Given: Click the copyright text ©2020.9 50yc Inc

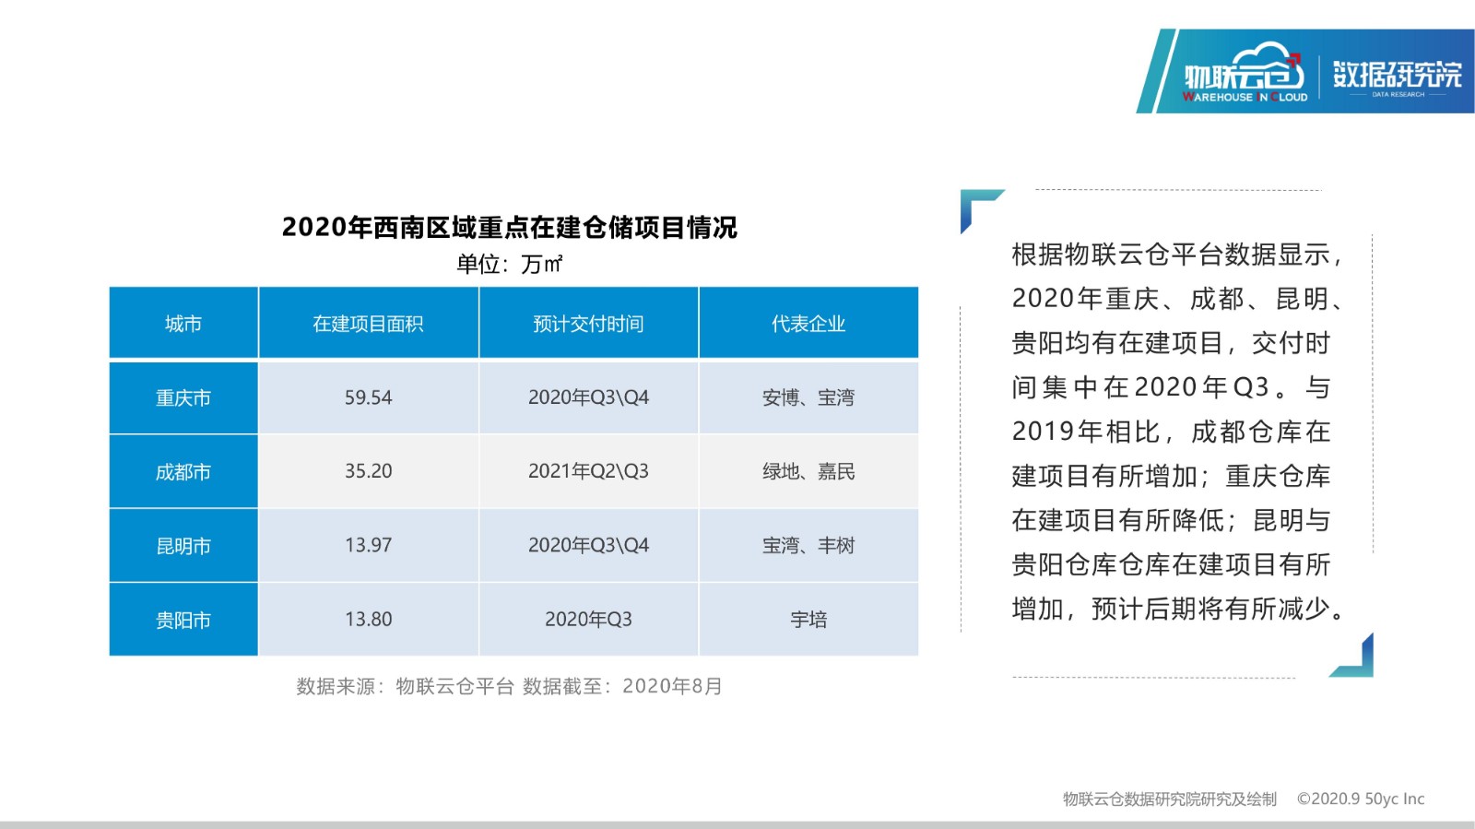Looking at the screenshot, I should 1361,799.
